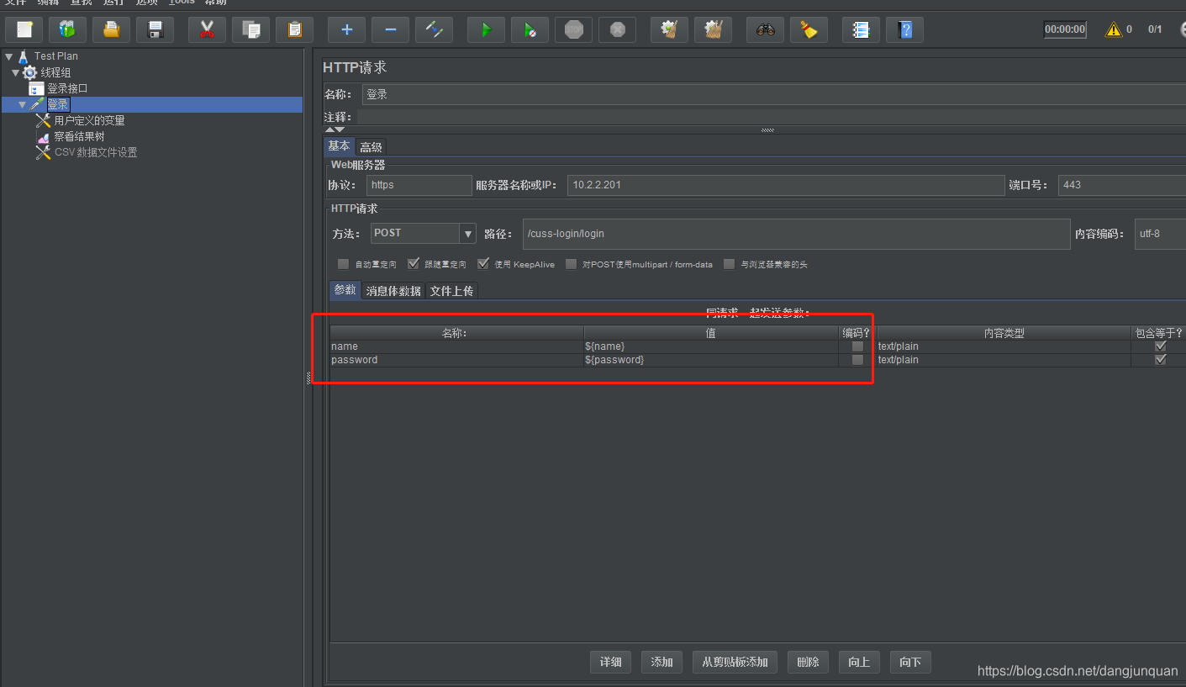Uncheck 包含等于? in password row
The width and height of the screenshot is (1186, 687).
coord(1161,360)
